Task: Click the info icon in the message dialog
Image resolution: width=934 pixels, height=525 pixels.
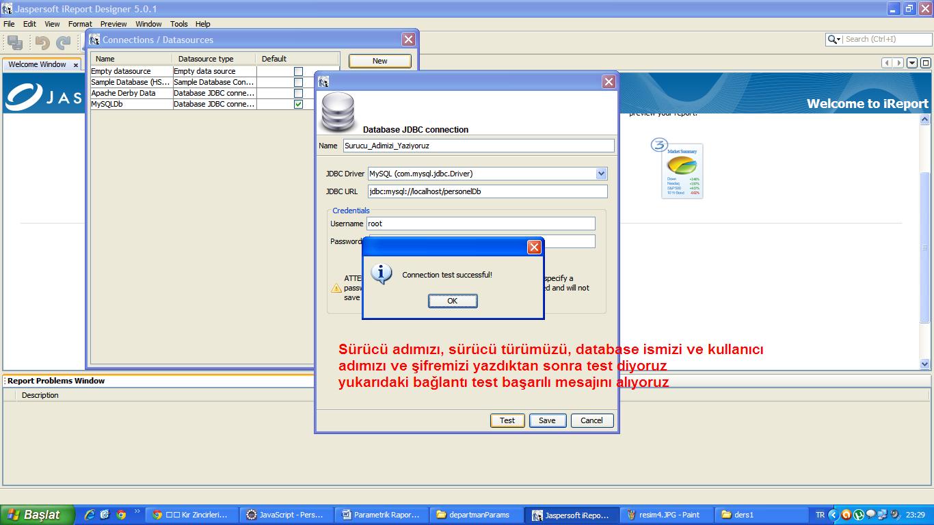Action: point(381,273)
